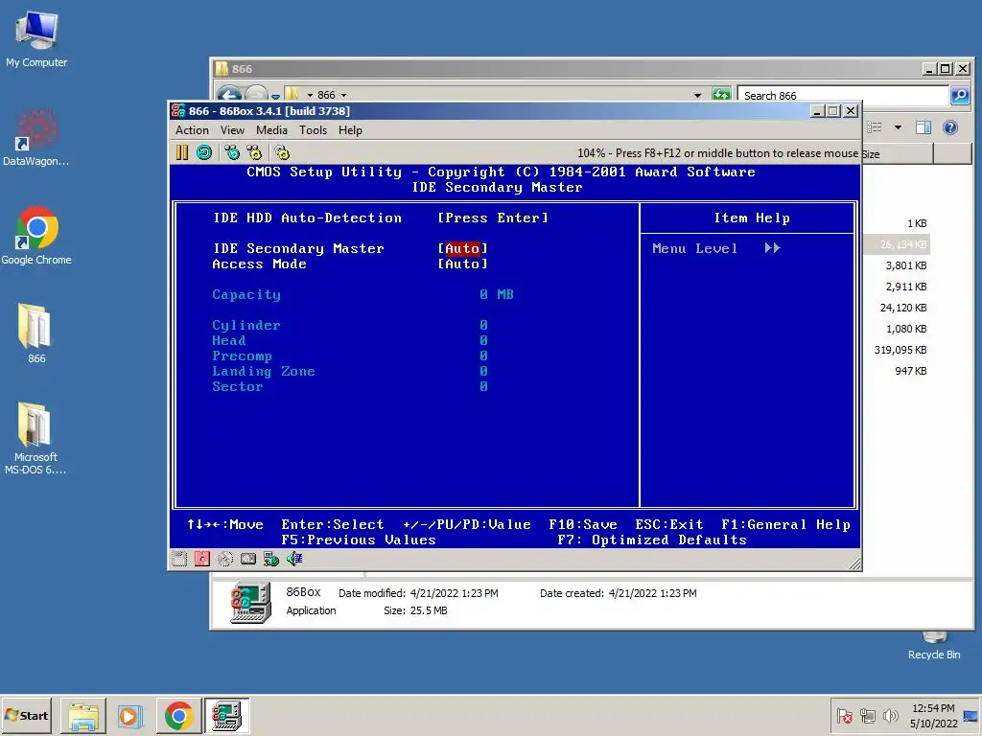Click the 24,120 KB file size cell
This screenshot has height=736, width=982.
[x=902, y=308]
